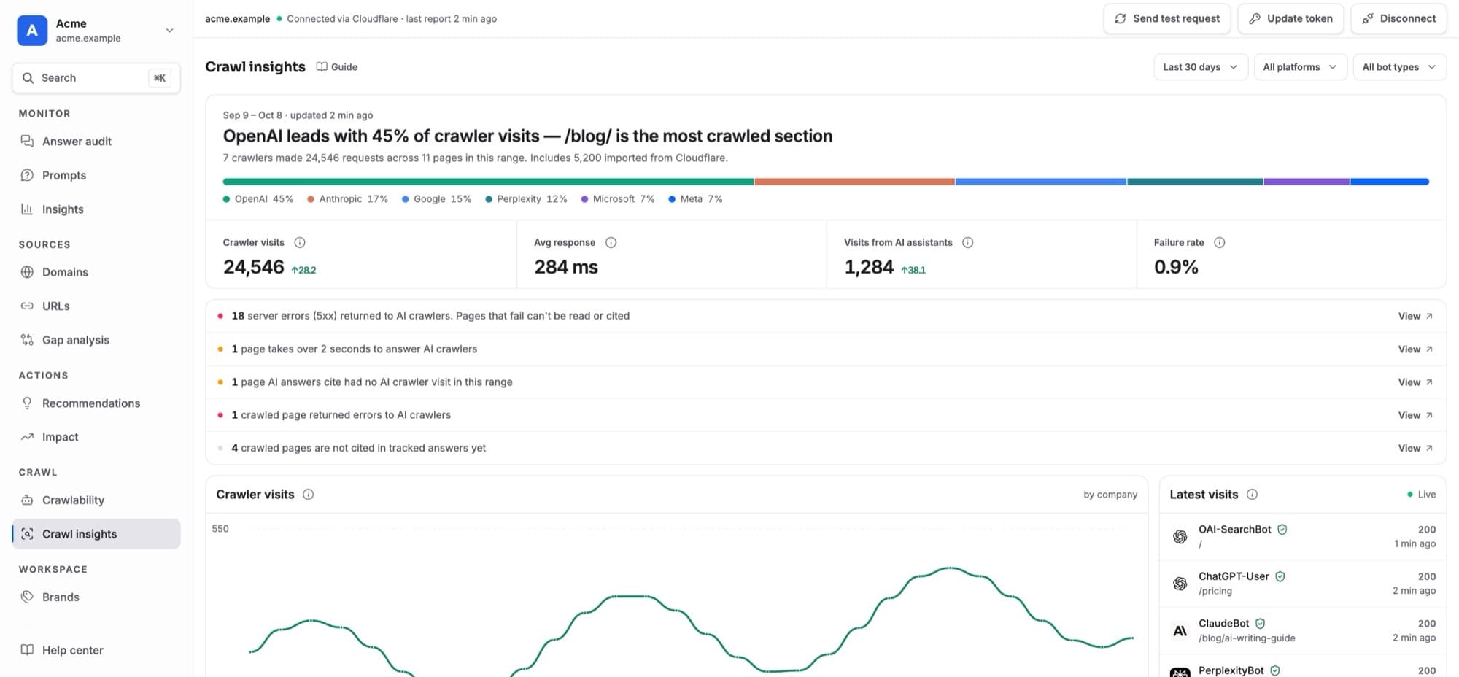View the 18 server errors alert

1415,316
